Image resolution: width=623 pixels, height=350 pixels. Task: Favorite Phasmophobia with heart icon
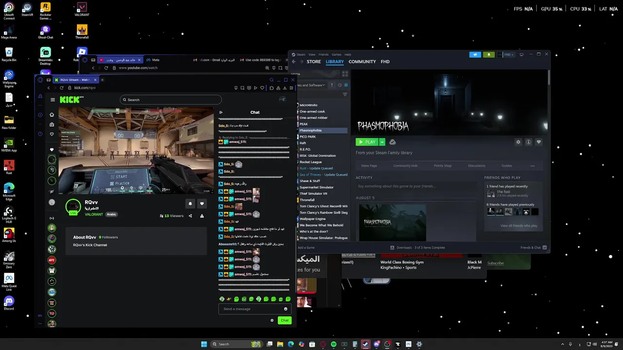point(539,142)
